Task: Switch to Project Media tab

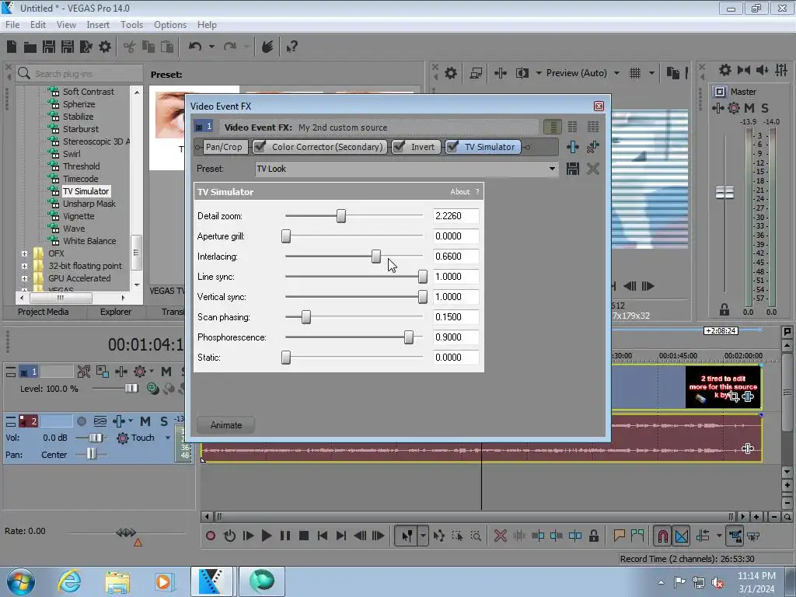Action: point(44,312)
